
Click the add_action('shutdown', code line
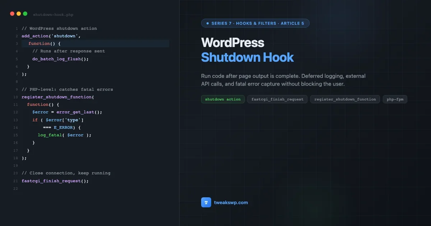(x=51, y=36)
